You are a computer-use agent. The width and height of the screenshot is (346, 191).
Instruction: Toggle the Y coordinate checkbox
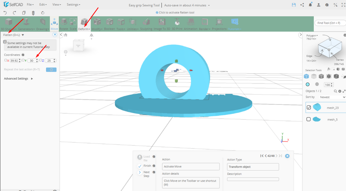click(x=23, y=60)
